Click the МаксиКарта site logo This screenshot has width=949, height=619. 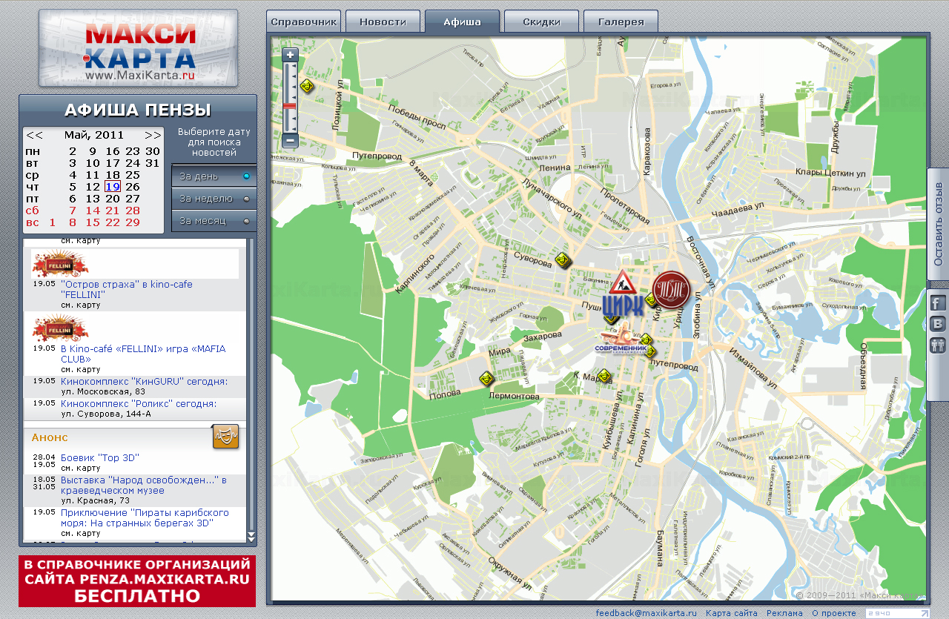[139, 49]
